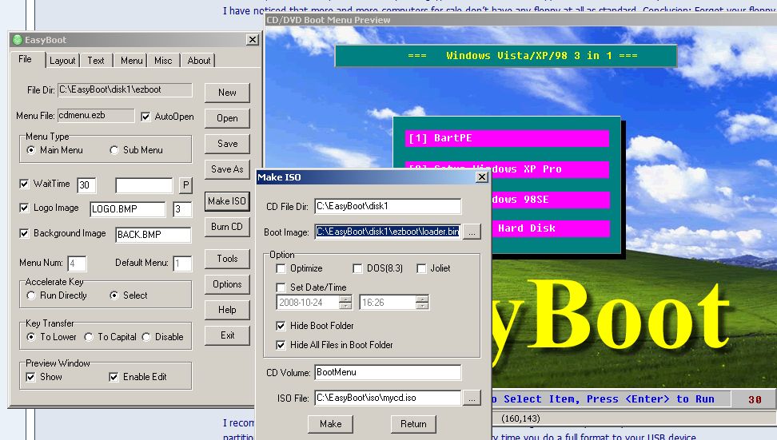Click the Save button
Image resolution: width=777 pixels, height=440 pixels.
pos(227,144)
